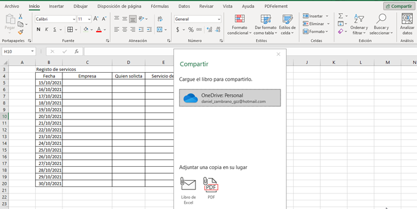Attach a copy as Libro de Excel
The image size is (417, 209).
pyautogui.click(x=189, y=191)
